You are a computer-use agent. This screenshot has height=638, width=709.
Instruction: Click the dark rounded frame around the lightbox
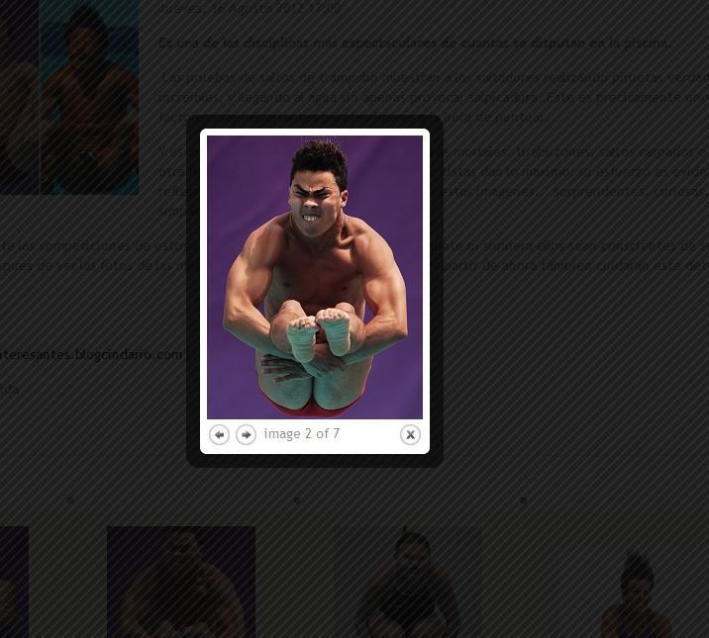pyautogui.click(x=315, y=461)
